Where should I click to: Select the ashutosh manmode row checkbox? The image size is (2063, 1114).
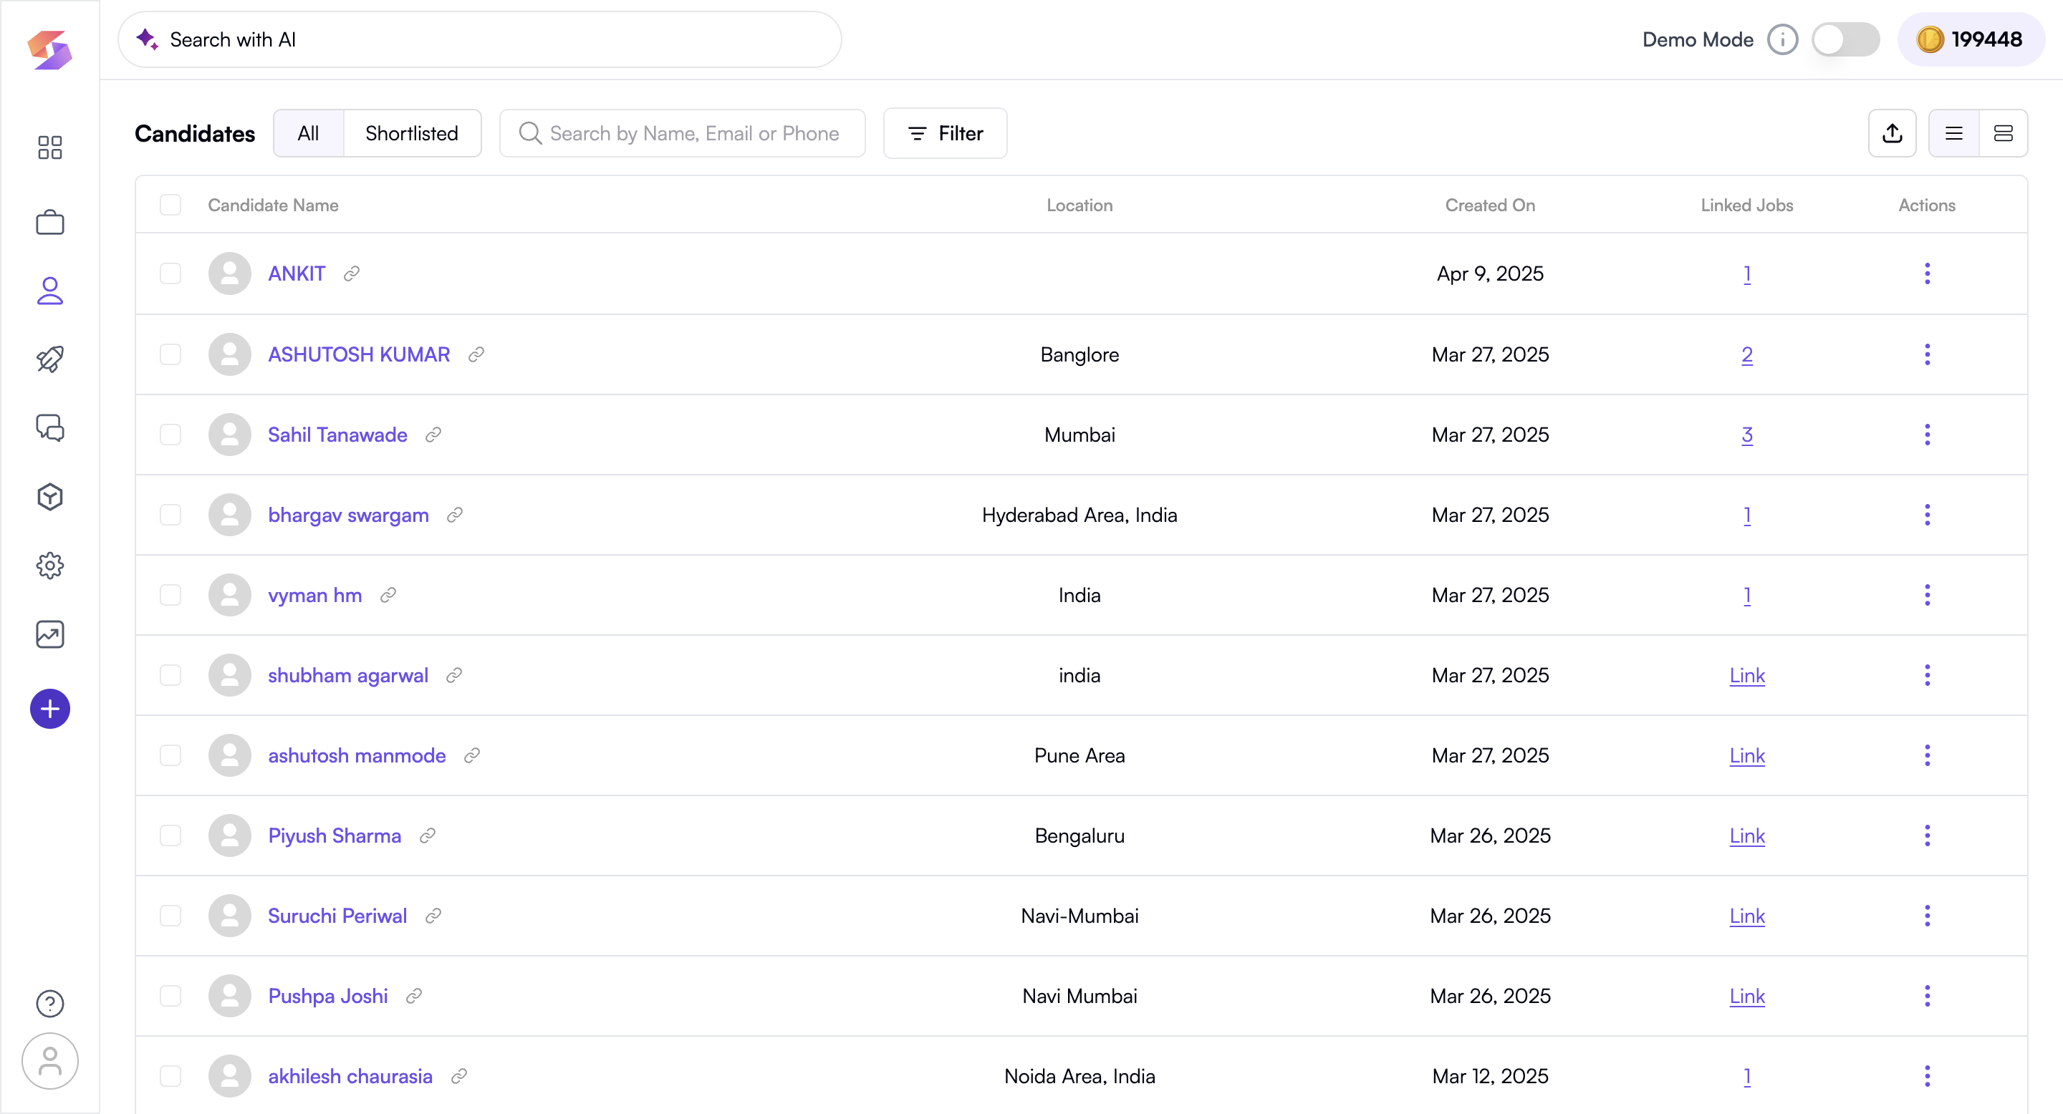[x=170, y=755]
